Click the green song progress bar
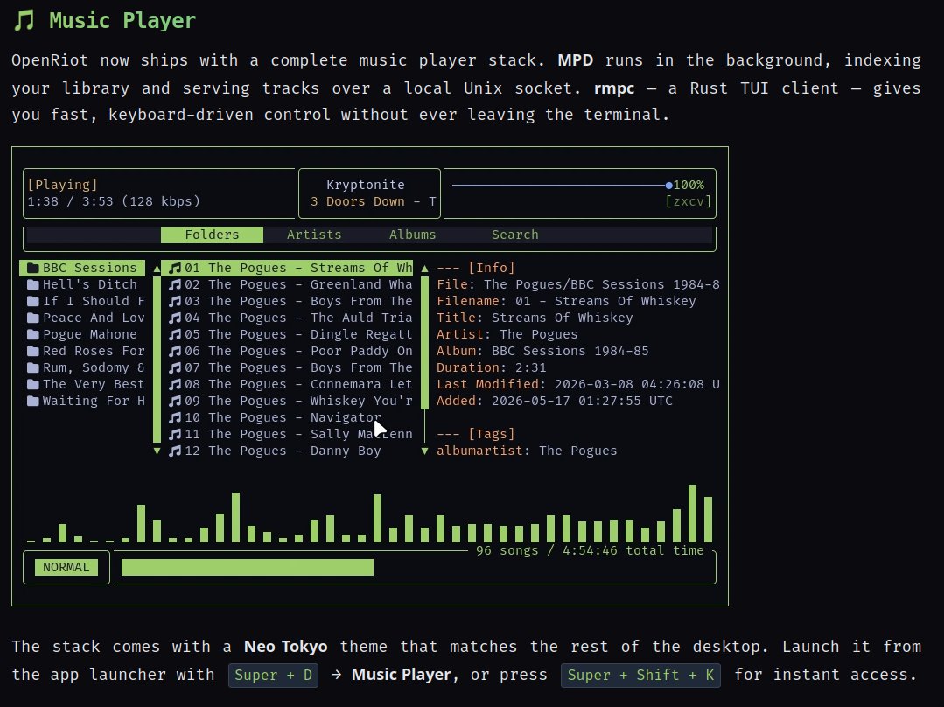 click(248, 567)
